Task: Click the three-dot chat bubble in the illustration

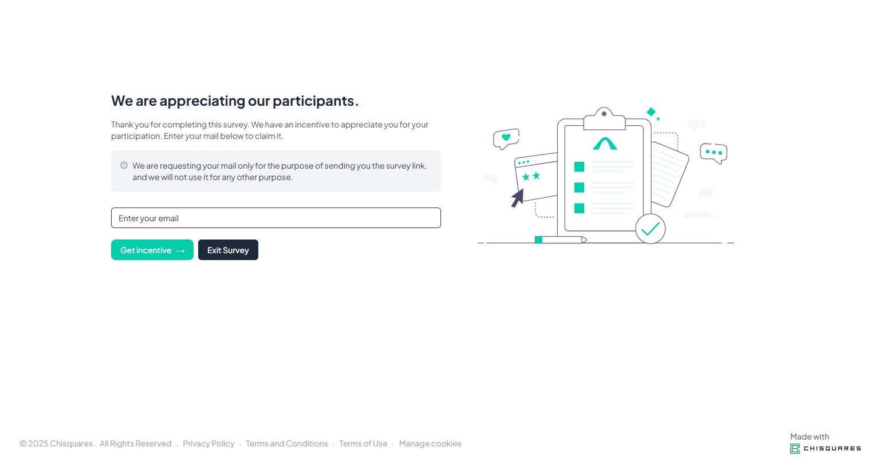Action: [714, 153]
